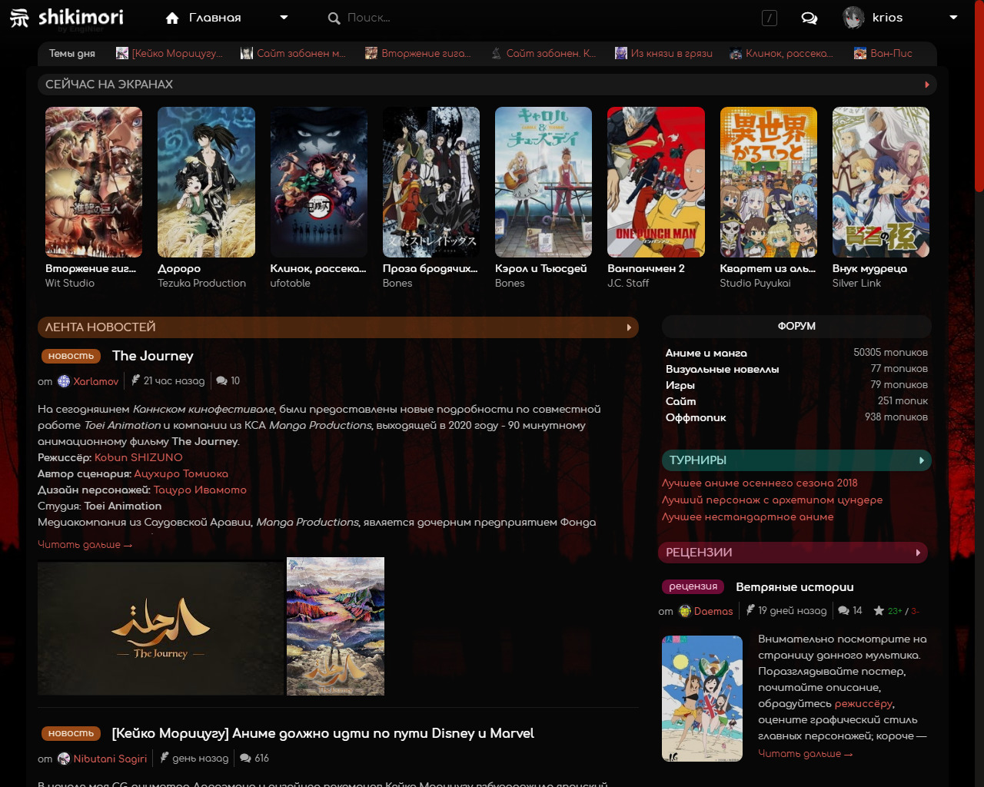
Task: Expand the krios profile dropdown arrow
Action: coord(953,18)
